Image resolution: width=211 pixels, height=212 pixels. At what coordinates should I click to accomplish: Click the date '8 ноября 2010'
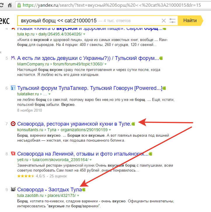(29, 110)
